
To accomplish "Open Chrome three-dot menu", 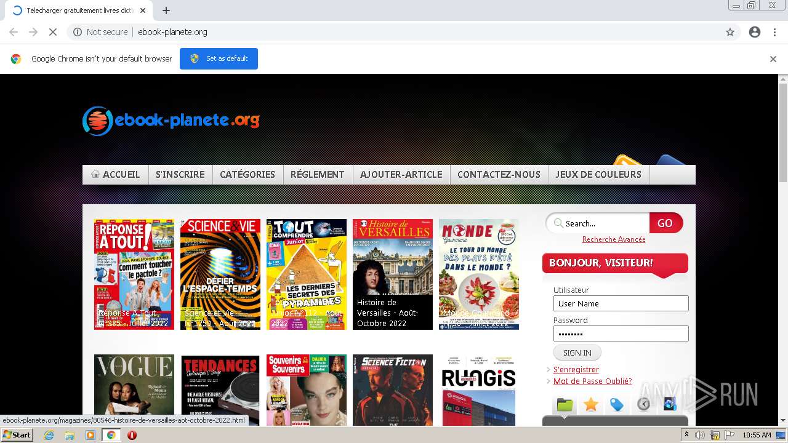I will [774, 32].
